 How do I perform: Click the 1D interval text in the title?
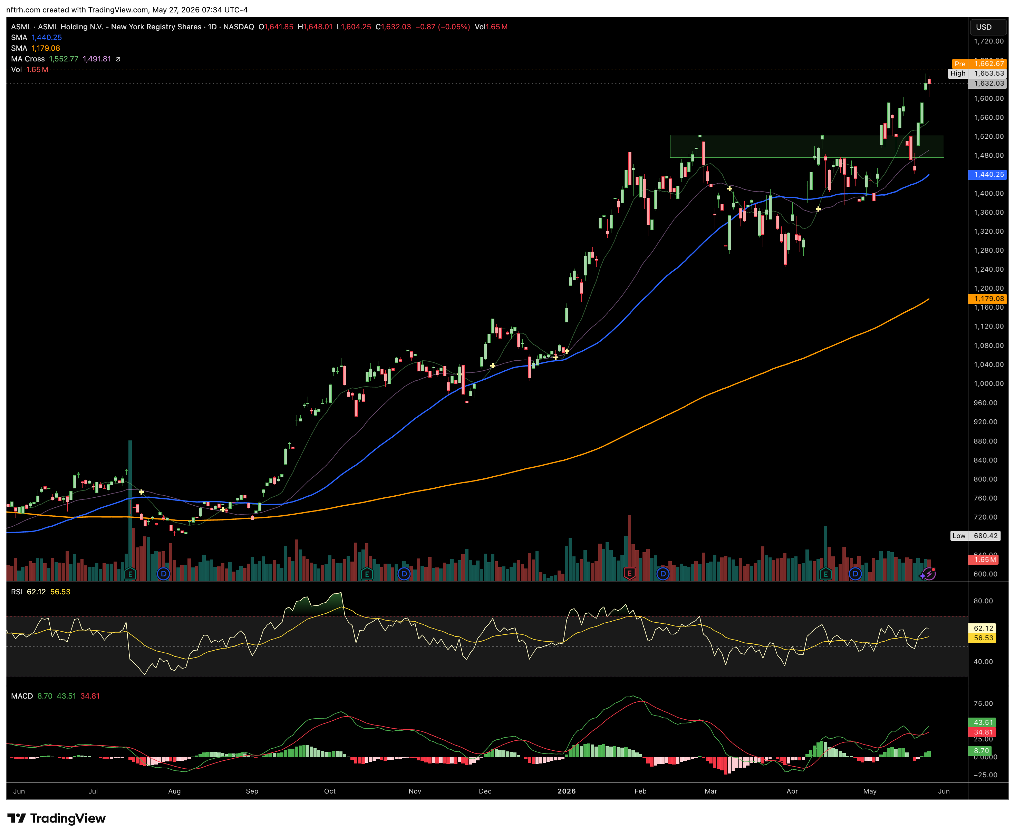pos(212,27)
